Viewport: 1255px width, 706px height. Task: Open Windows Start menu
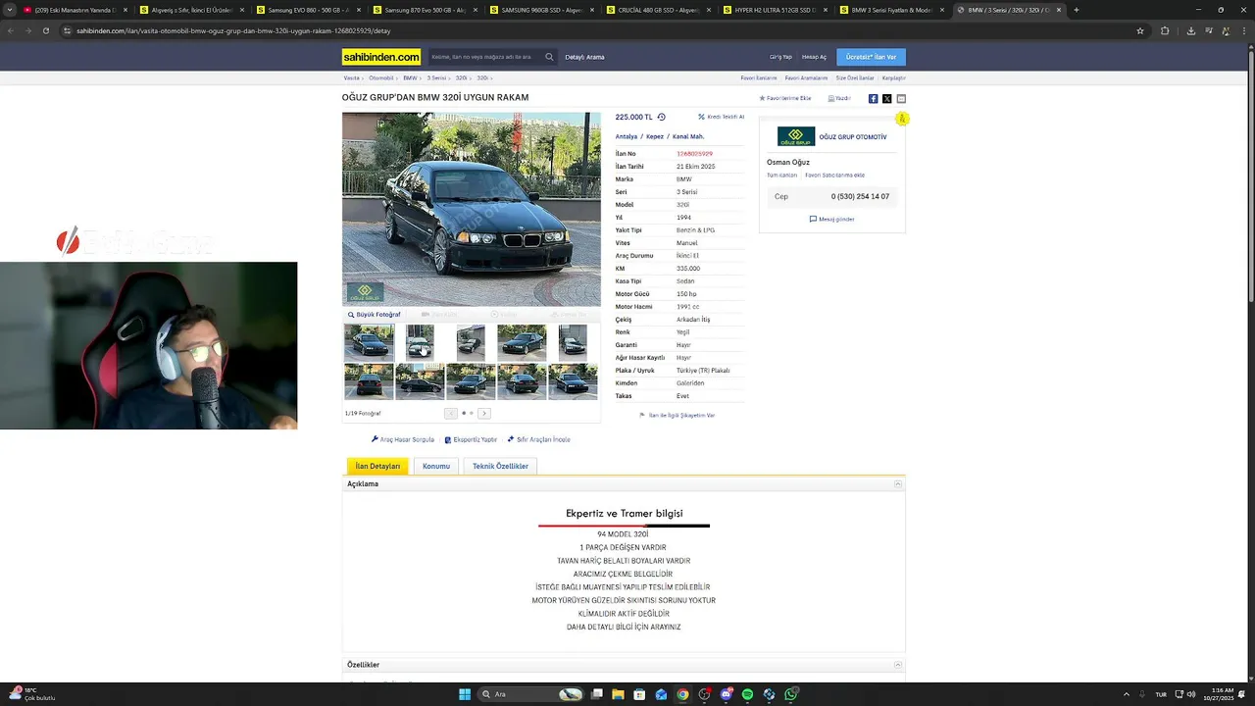pyautogui.click(x=465, y=694)
